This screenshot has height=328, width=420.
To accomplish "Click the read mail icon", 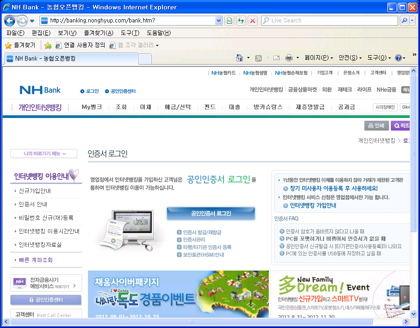I will (x=276, y=58).
